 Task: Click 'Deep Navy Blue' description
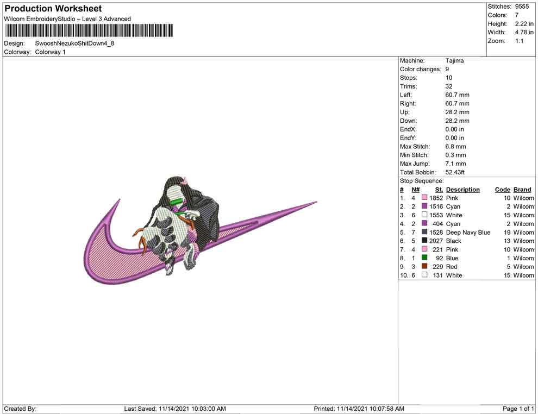coord(468,232)
